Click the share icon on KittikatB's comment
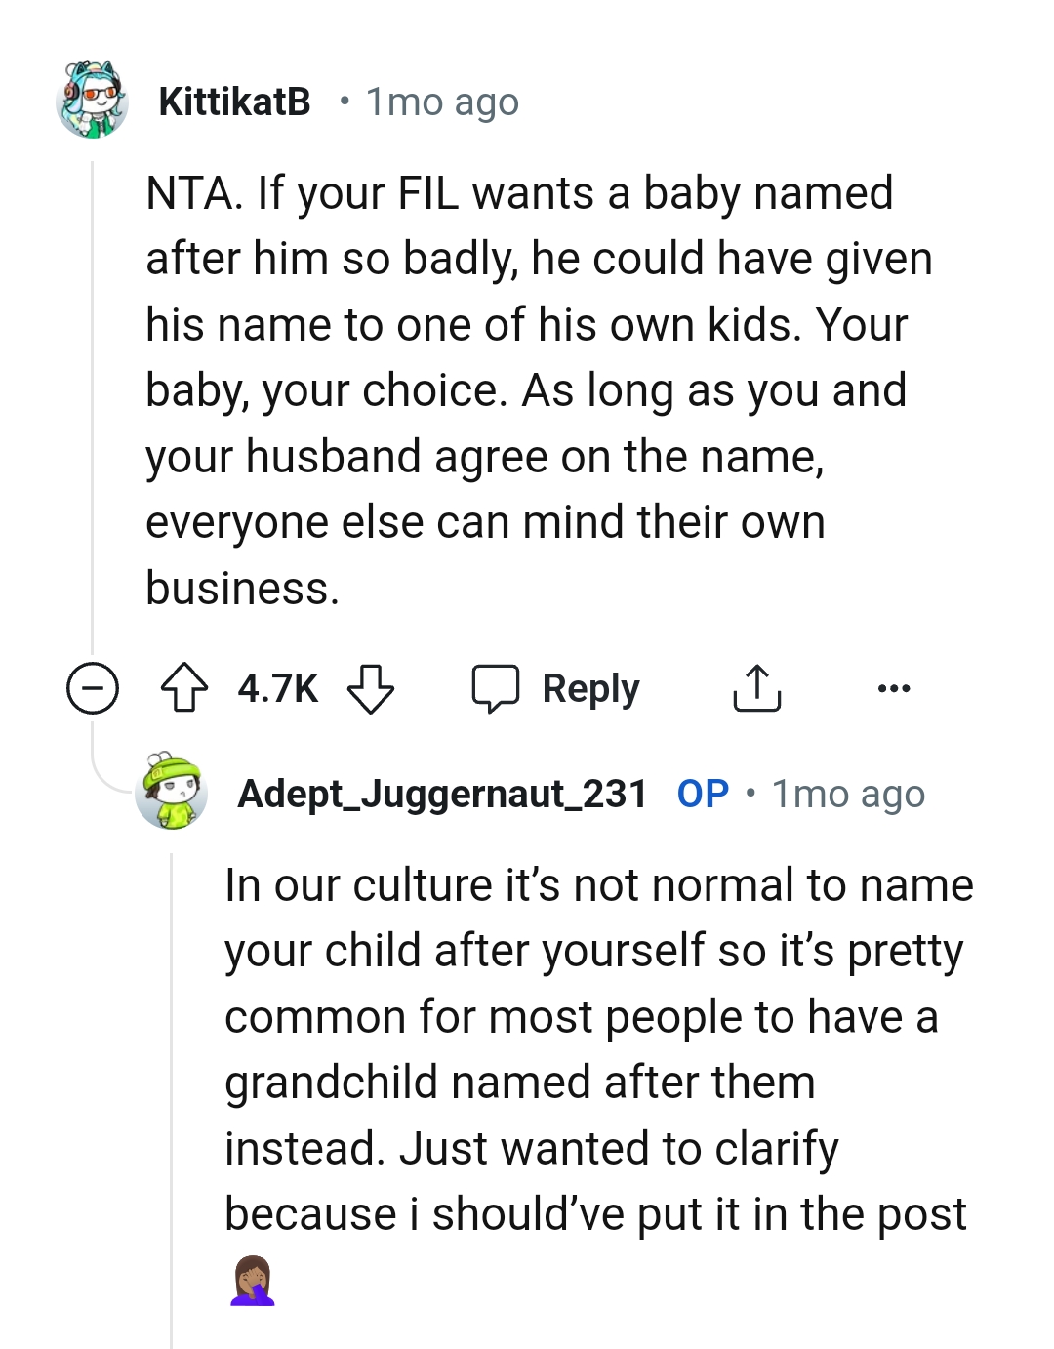The height and width of the screenshot is (1349, 1054). click(757, 688)
